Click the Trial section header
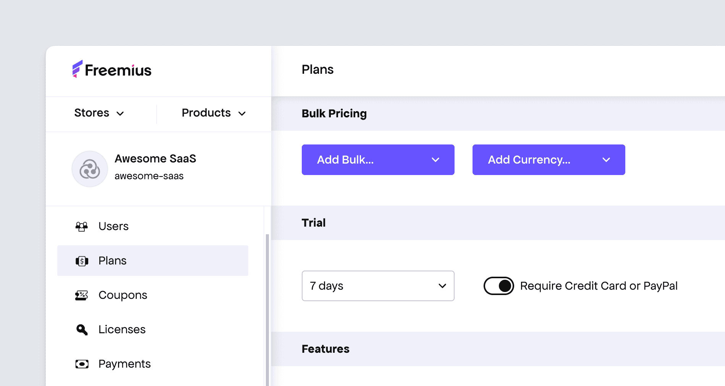 click(x=498, y=223)
